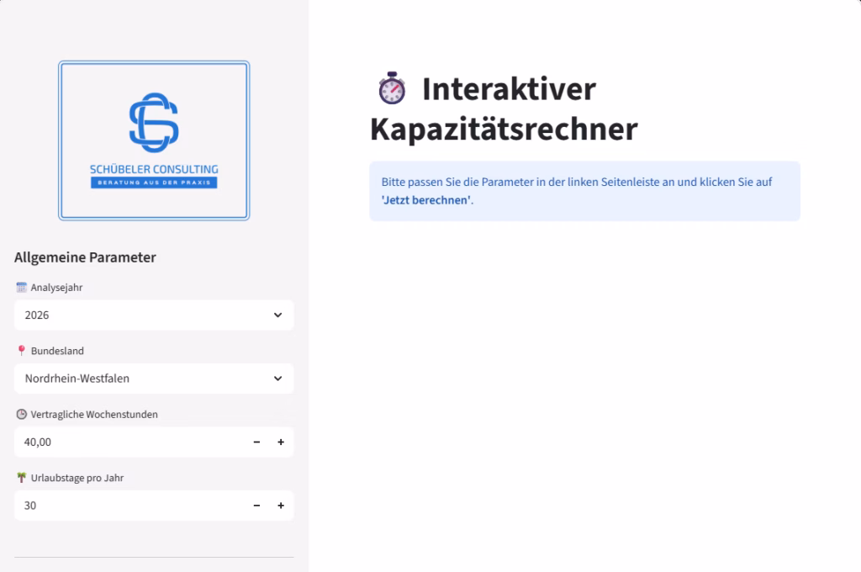Click the clock icon by Vertragliche Wochenstunden
Image resolution: width=861 pixels, height=572 pixels.
21,414
